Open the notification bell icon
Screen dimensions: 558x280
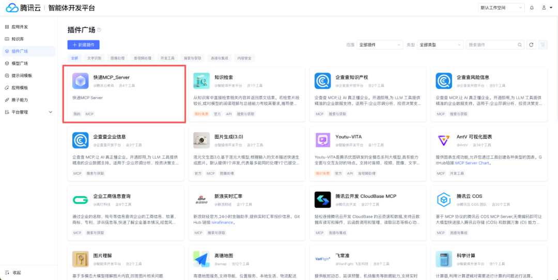[532, 7]
